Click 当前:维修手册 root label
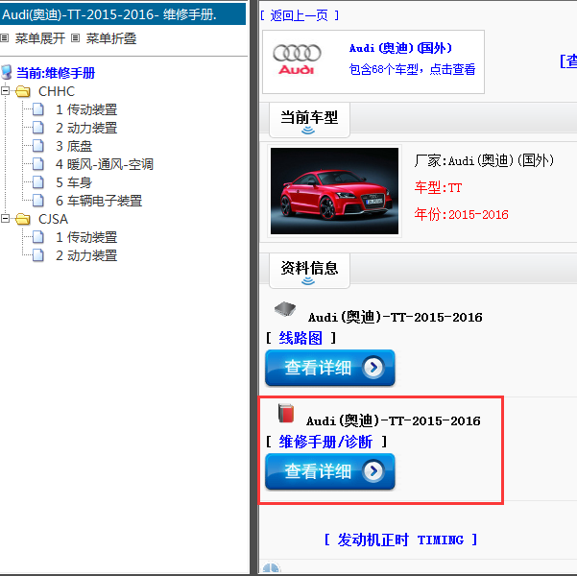The height and width of the screenshot is (576, 577). point(56,73)
